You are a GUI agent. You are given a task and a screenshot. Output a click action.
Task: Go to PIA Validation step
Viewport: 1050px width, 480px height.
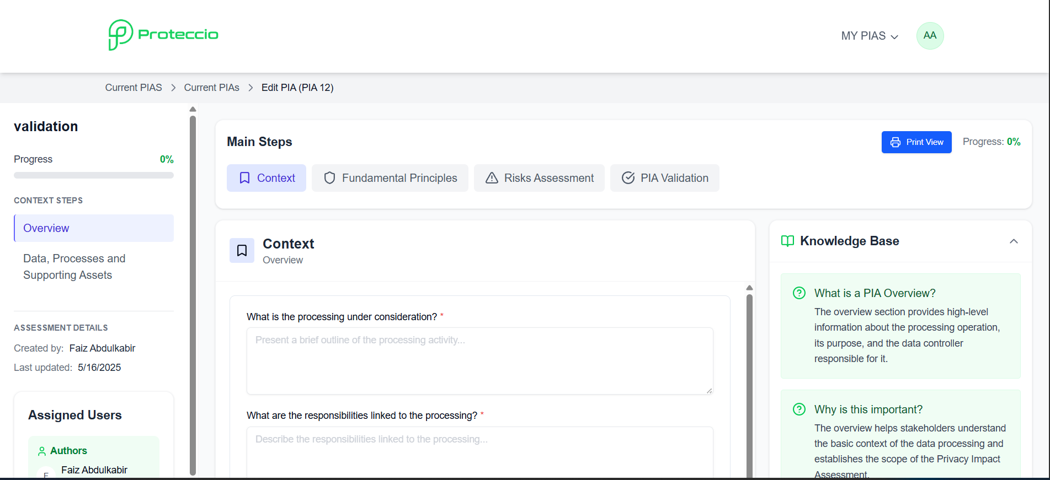(664, 178)
